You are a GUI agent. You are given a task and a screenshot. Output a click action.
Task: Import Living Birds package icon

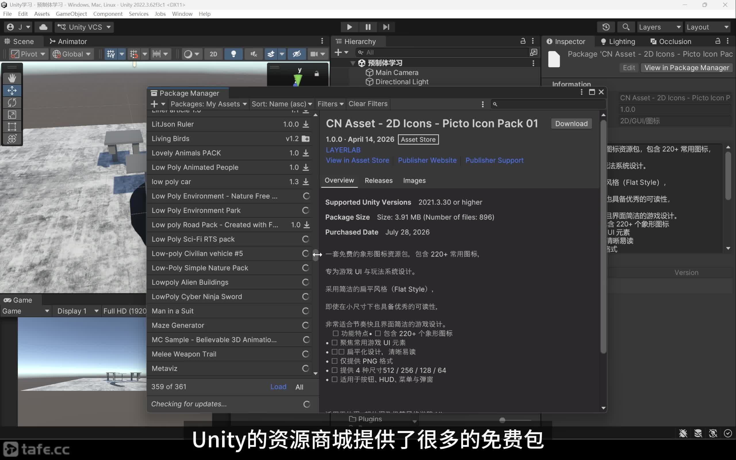[306, 139]
